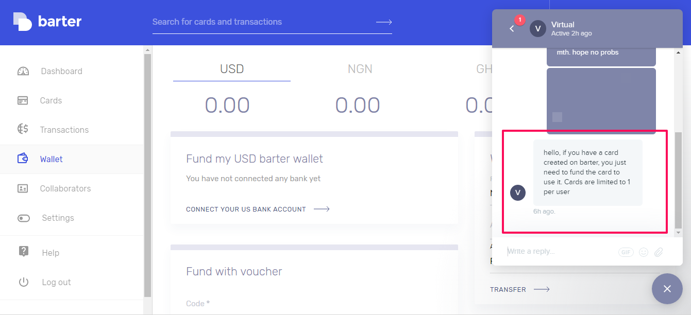Go back to chat conversations list

tap(512, 29)
